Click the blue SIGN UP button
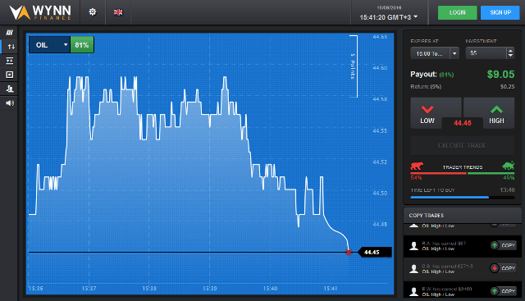525x301 pixels. coord(500,13)
